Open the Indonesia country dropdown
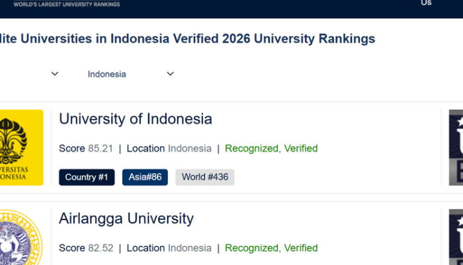 (130, 74)
